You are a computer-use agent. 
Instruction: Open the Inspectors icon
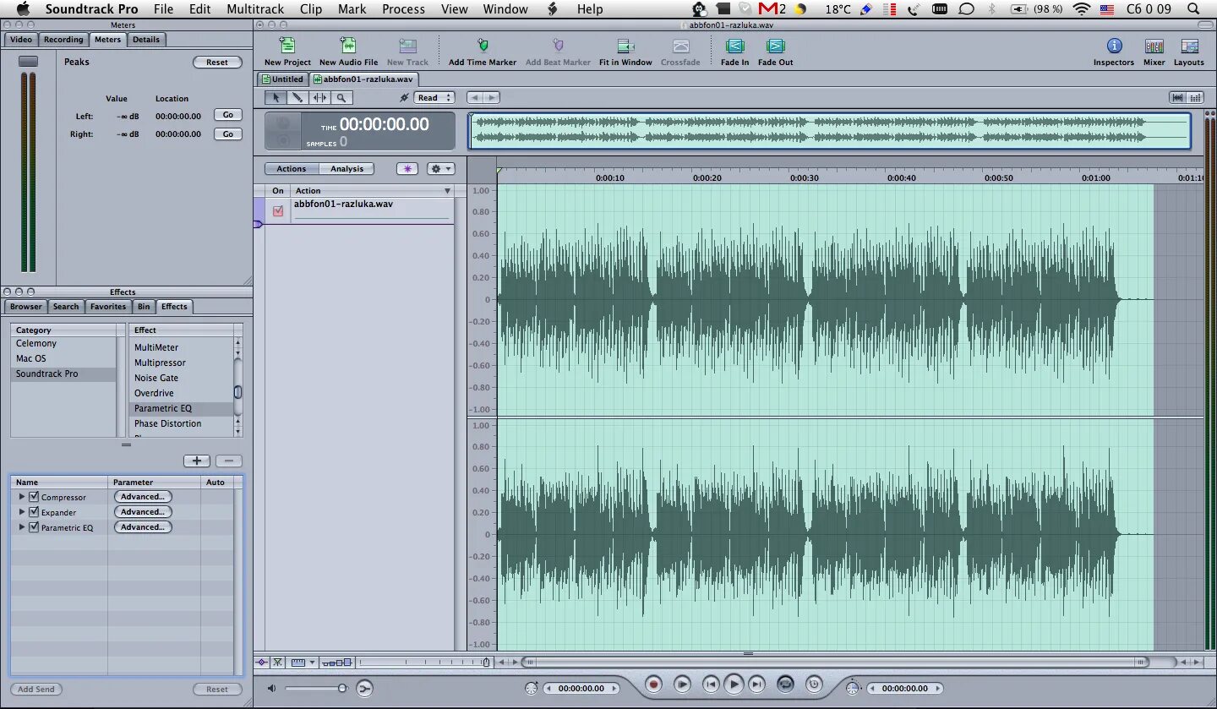tap(1114, 46)
